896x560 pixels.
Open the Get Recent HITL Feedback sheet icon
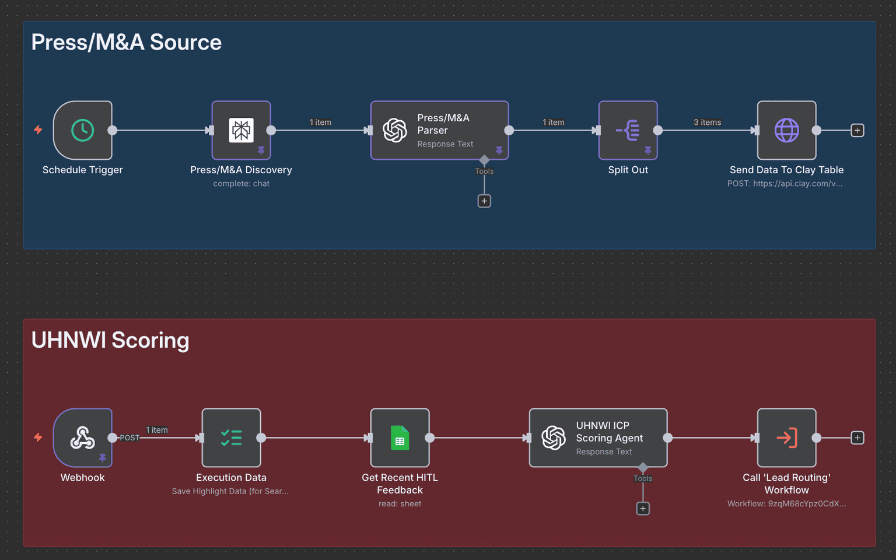[x=400, y=438]
